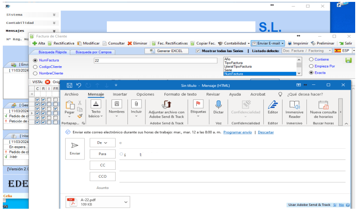
Task: Open the Insertar ribbon tab
Action: coord(120,94)
